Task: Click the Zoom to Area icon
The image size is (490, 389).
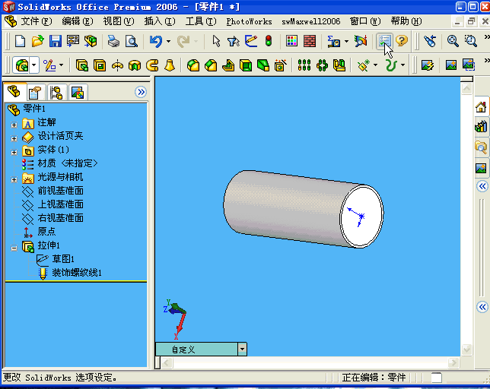Action: tap(471, 41)
